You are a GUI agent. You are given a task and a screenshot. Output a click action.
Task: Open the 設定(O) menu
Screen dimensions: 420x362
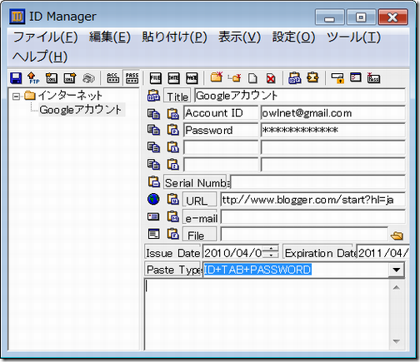coord(293,37)
